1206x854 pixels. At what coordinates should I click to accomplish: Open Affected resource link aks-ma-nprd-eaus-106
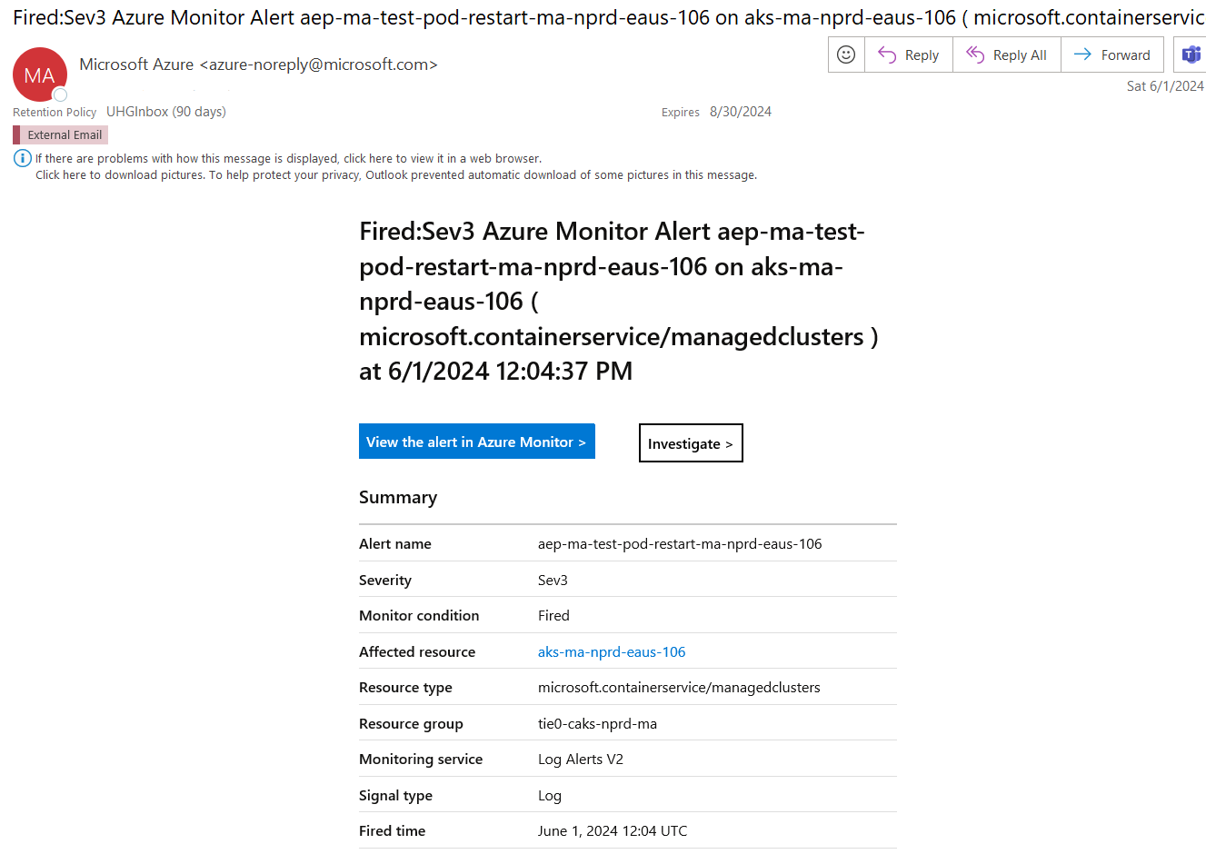(x=612, y=651)
